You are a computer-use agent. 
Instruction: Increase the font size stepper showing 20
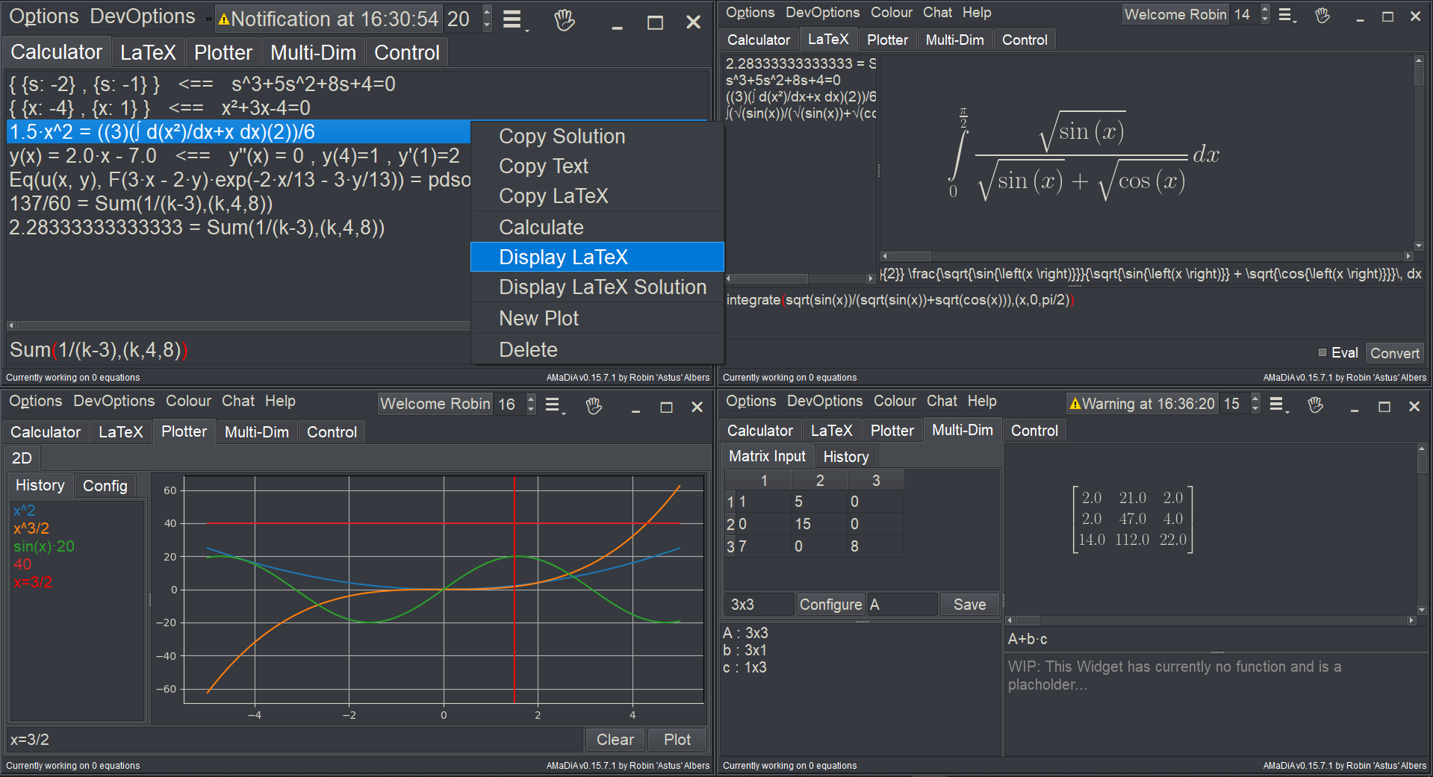(486, 13)
